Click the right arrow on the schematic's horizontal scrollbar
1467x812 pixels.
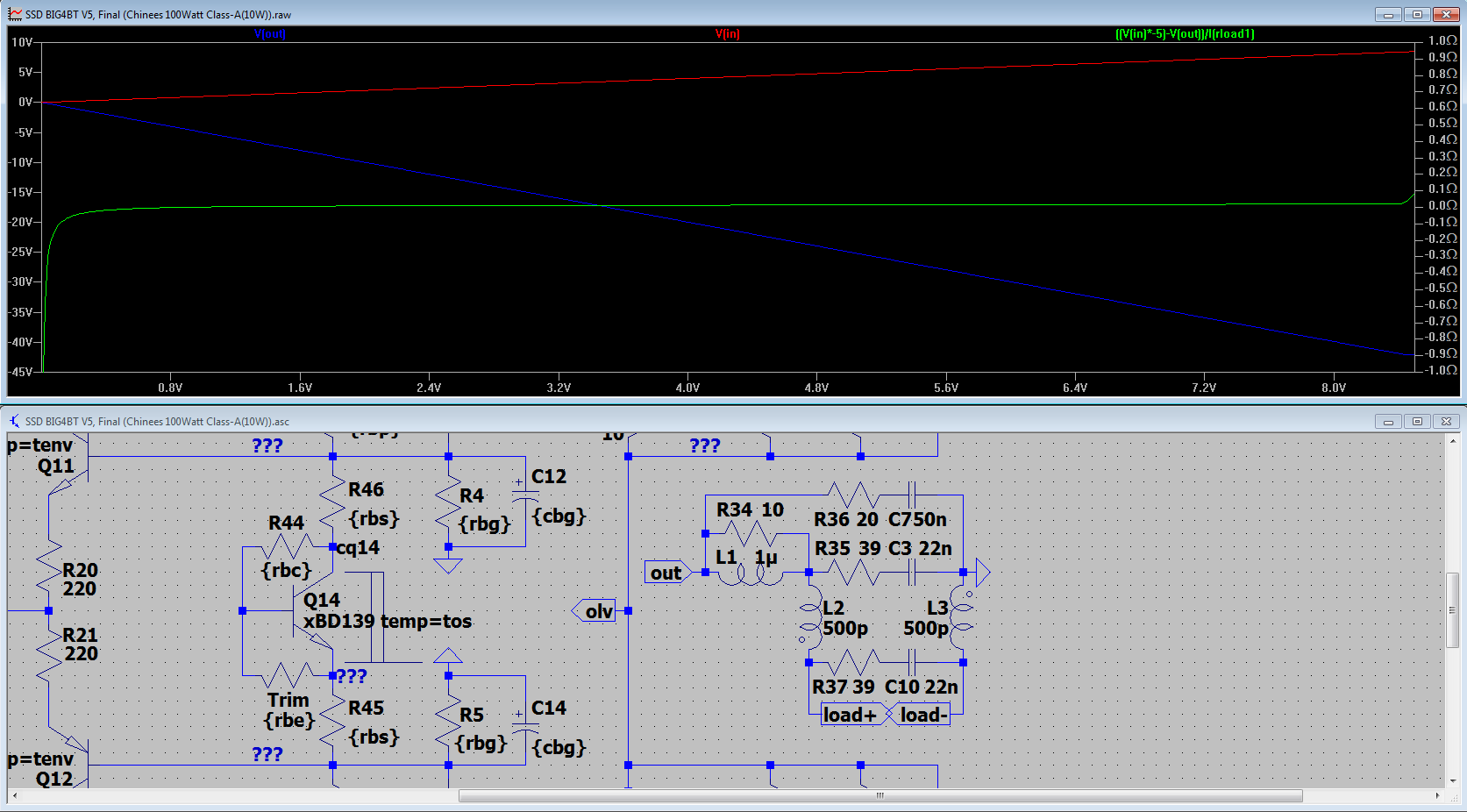tap(1437, 795)
